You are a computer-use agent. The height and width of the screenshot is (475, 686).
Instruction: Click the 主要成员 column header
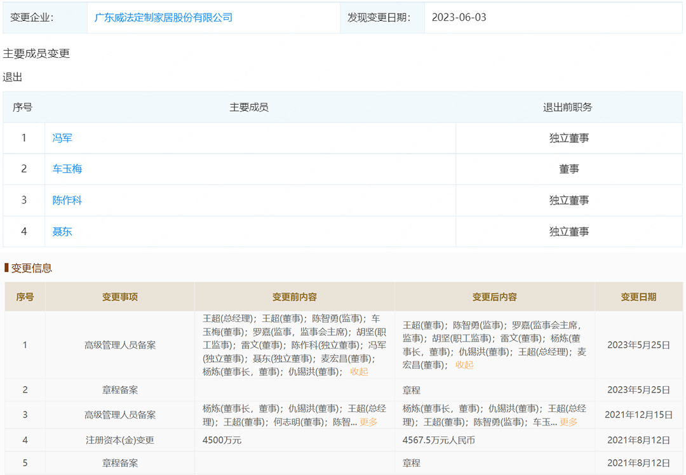[x=249, y=107]
